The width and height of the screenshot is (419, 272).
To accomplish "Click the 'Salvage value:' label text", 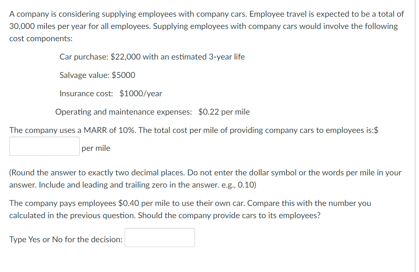I will tap(85, 75).
